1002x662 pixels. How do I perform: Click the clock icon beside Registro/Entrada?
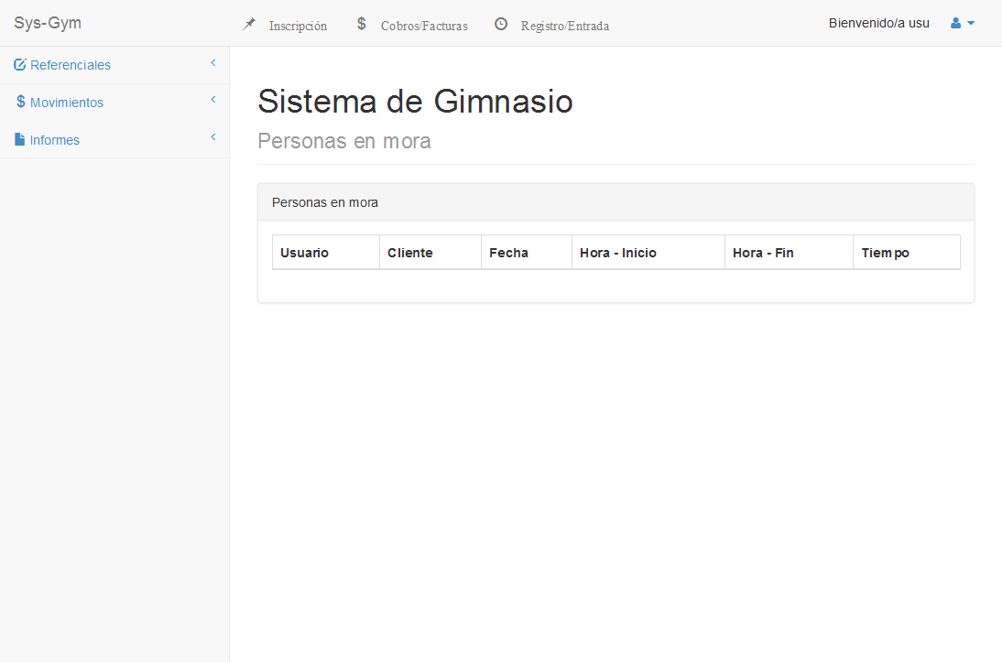501,25
